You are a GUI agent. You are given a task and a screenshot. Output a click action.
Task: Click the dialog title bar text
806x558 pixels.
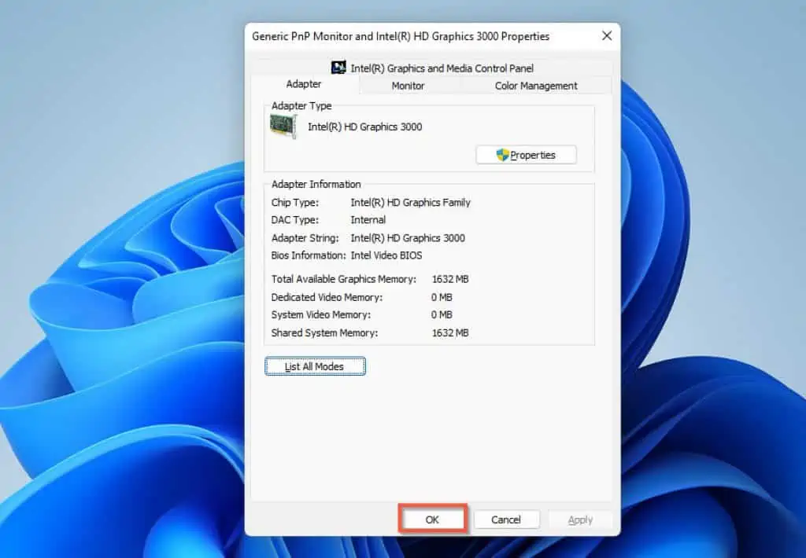pyautogui.click(x=400, y=36)
